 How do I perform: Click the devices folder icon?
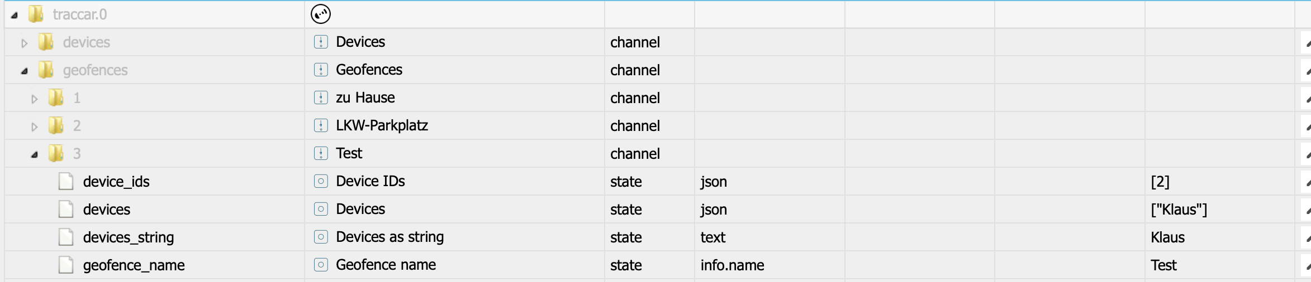coord(46,42)
